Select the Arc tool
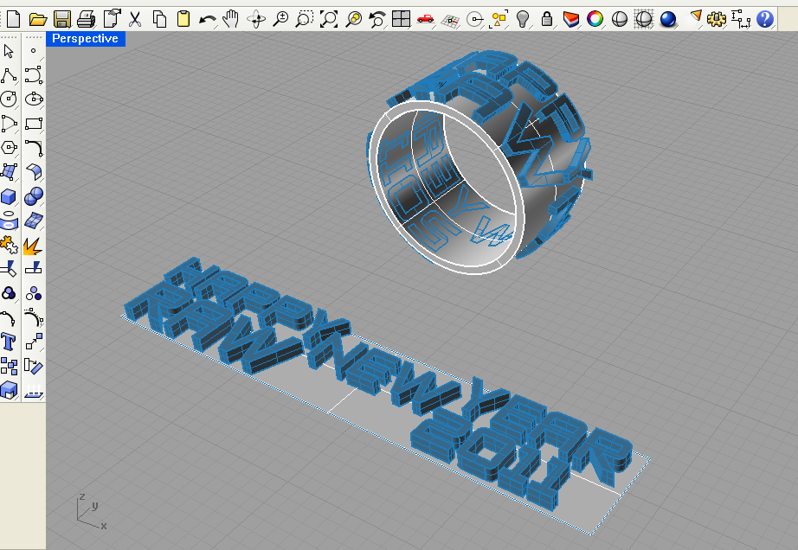Viewport: 798px width, 550px height. pos(9,124)
